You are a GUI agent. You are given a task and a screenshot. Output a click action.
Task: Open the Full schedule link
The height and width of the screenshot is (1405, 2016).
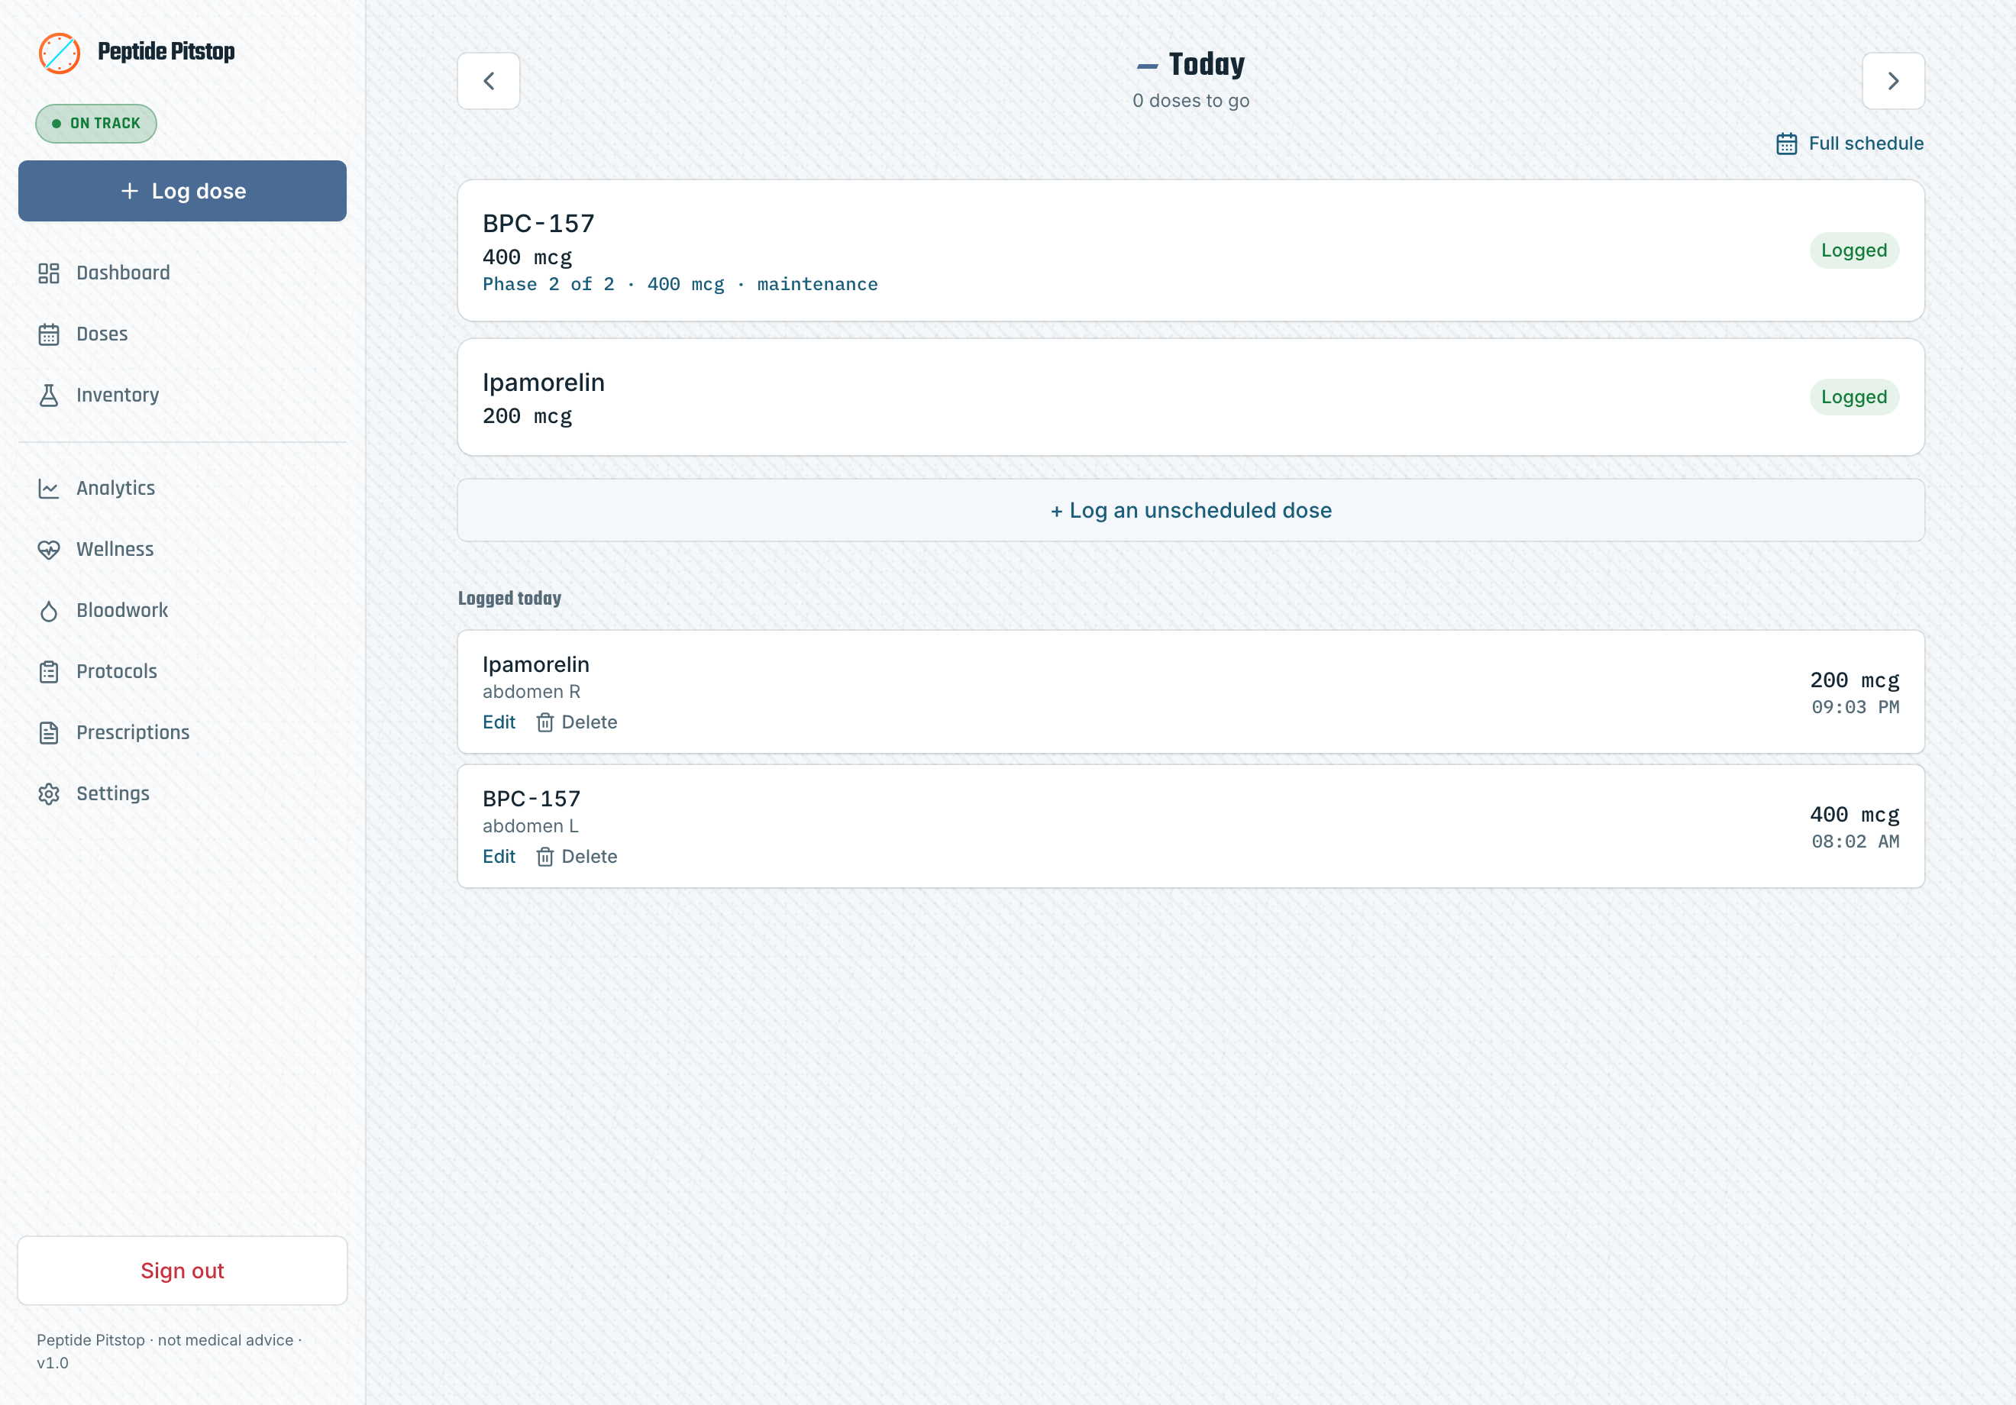click(1850, 143)
